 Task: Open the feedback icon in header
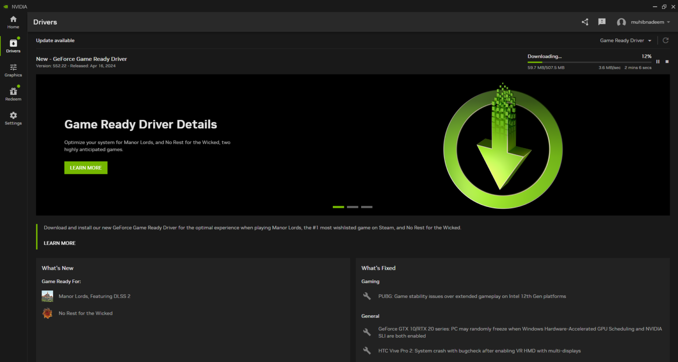coord(602,22)
